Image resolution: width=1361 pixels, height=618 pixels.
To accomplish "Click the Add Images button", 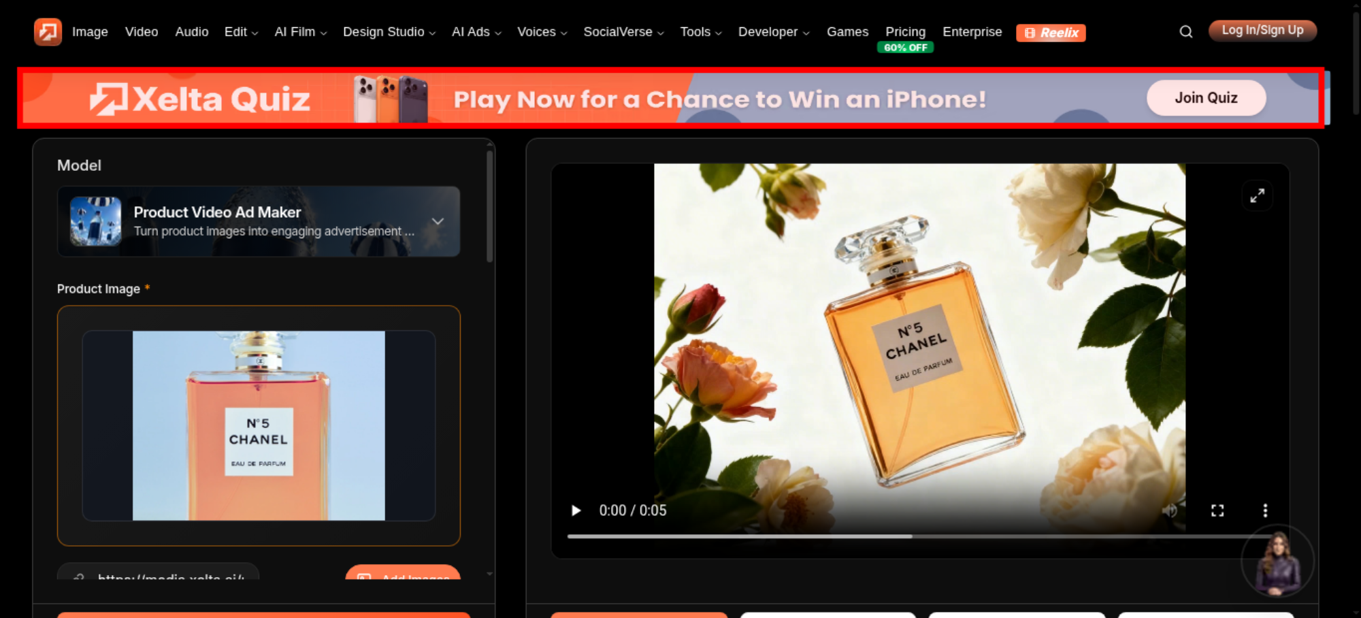I will 403,572.
